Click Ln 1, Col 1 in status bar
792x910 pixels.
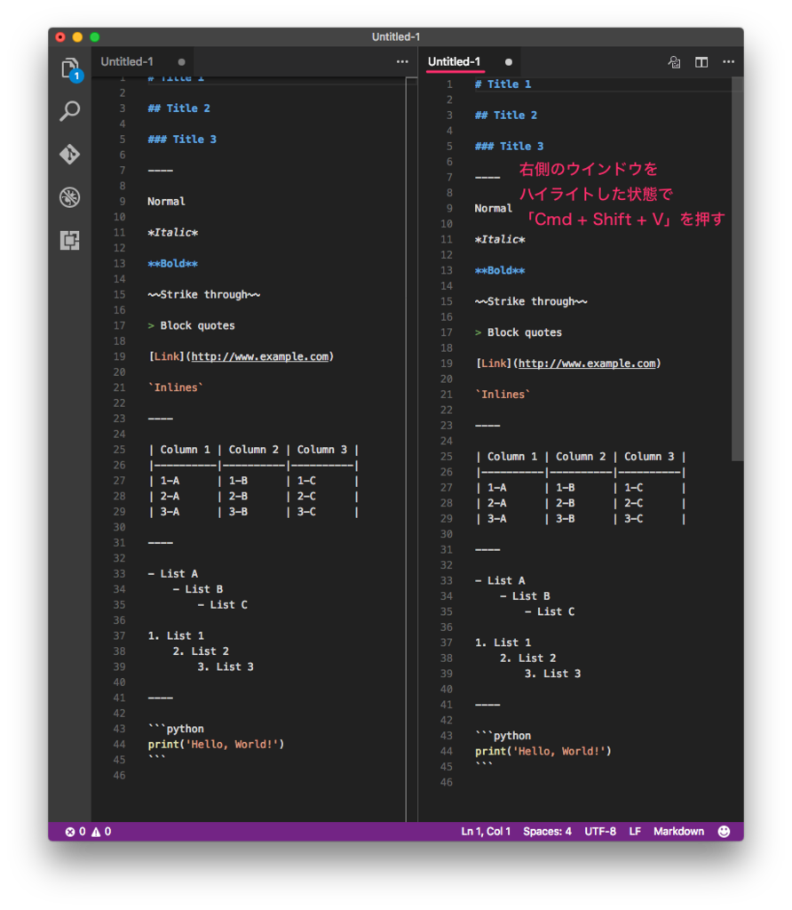pos(486,832)
